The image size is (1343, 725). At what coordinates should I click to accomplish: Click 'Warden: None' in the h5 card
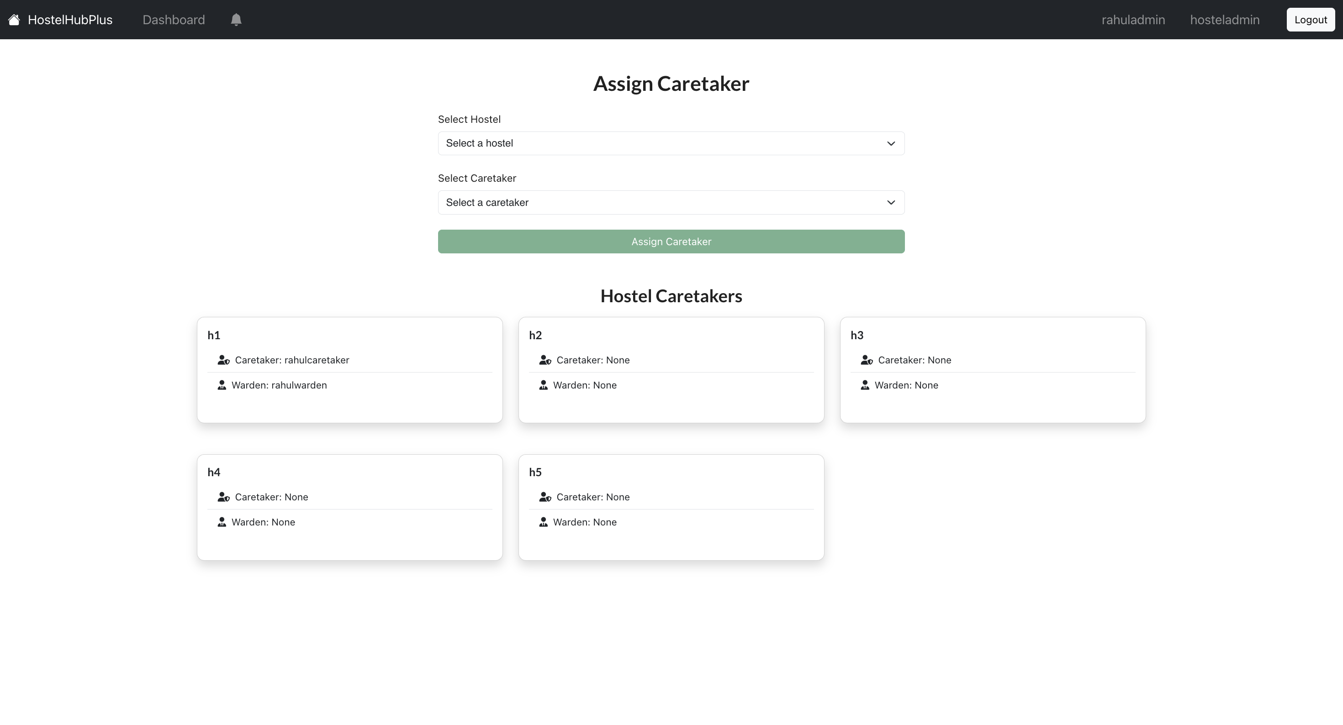pyautogui.click(x=584, y=522)
